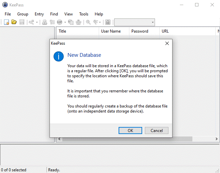The height and width of the screenshot is (173, 220).
Task: Cancel the New Database dialog
Action: coord(157,130)
